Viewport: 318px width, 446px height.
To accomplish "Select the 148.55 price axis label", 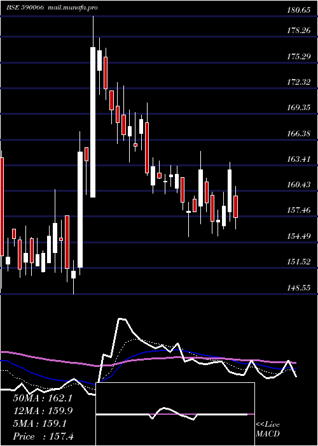I will (x=298, y=288).
